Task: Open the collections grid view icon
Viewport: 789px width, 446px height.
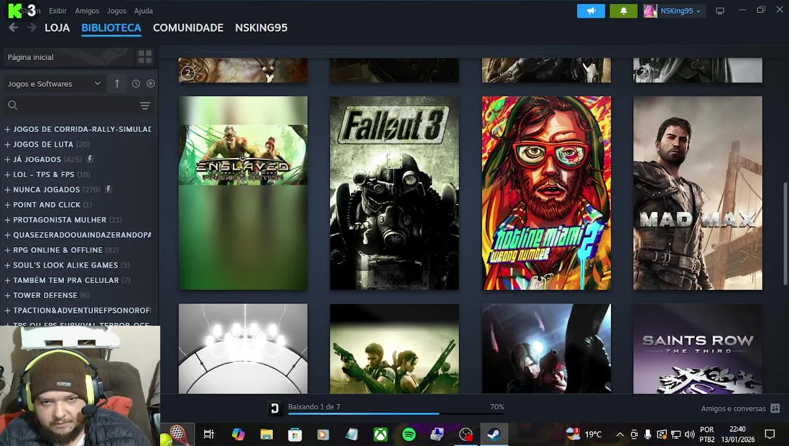Action: (x=145, y=57)
